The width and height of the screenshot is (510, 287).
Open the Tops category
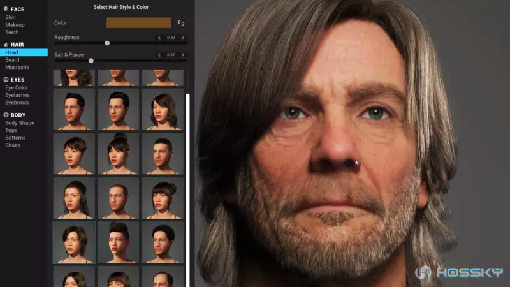coord(11,131)
